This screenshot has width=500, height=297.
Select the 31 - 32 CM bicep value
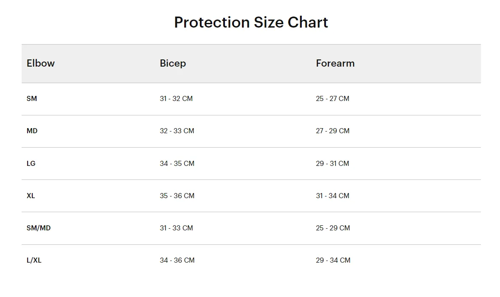(176, 98)
